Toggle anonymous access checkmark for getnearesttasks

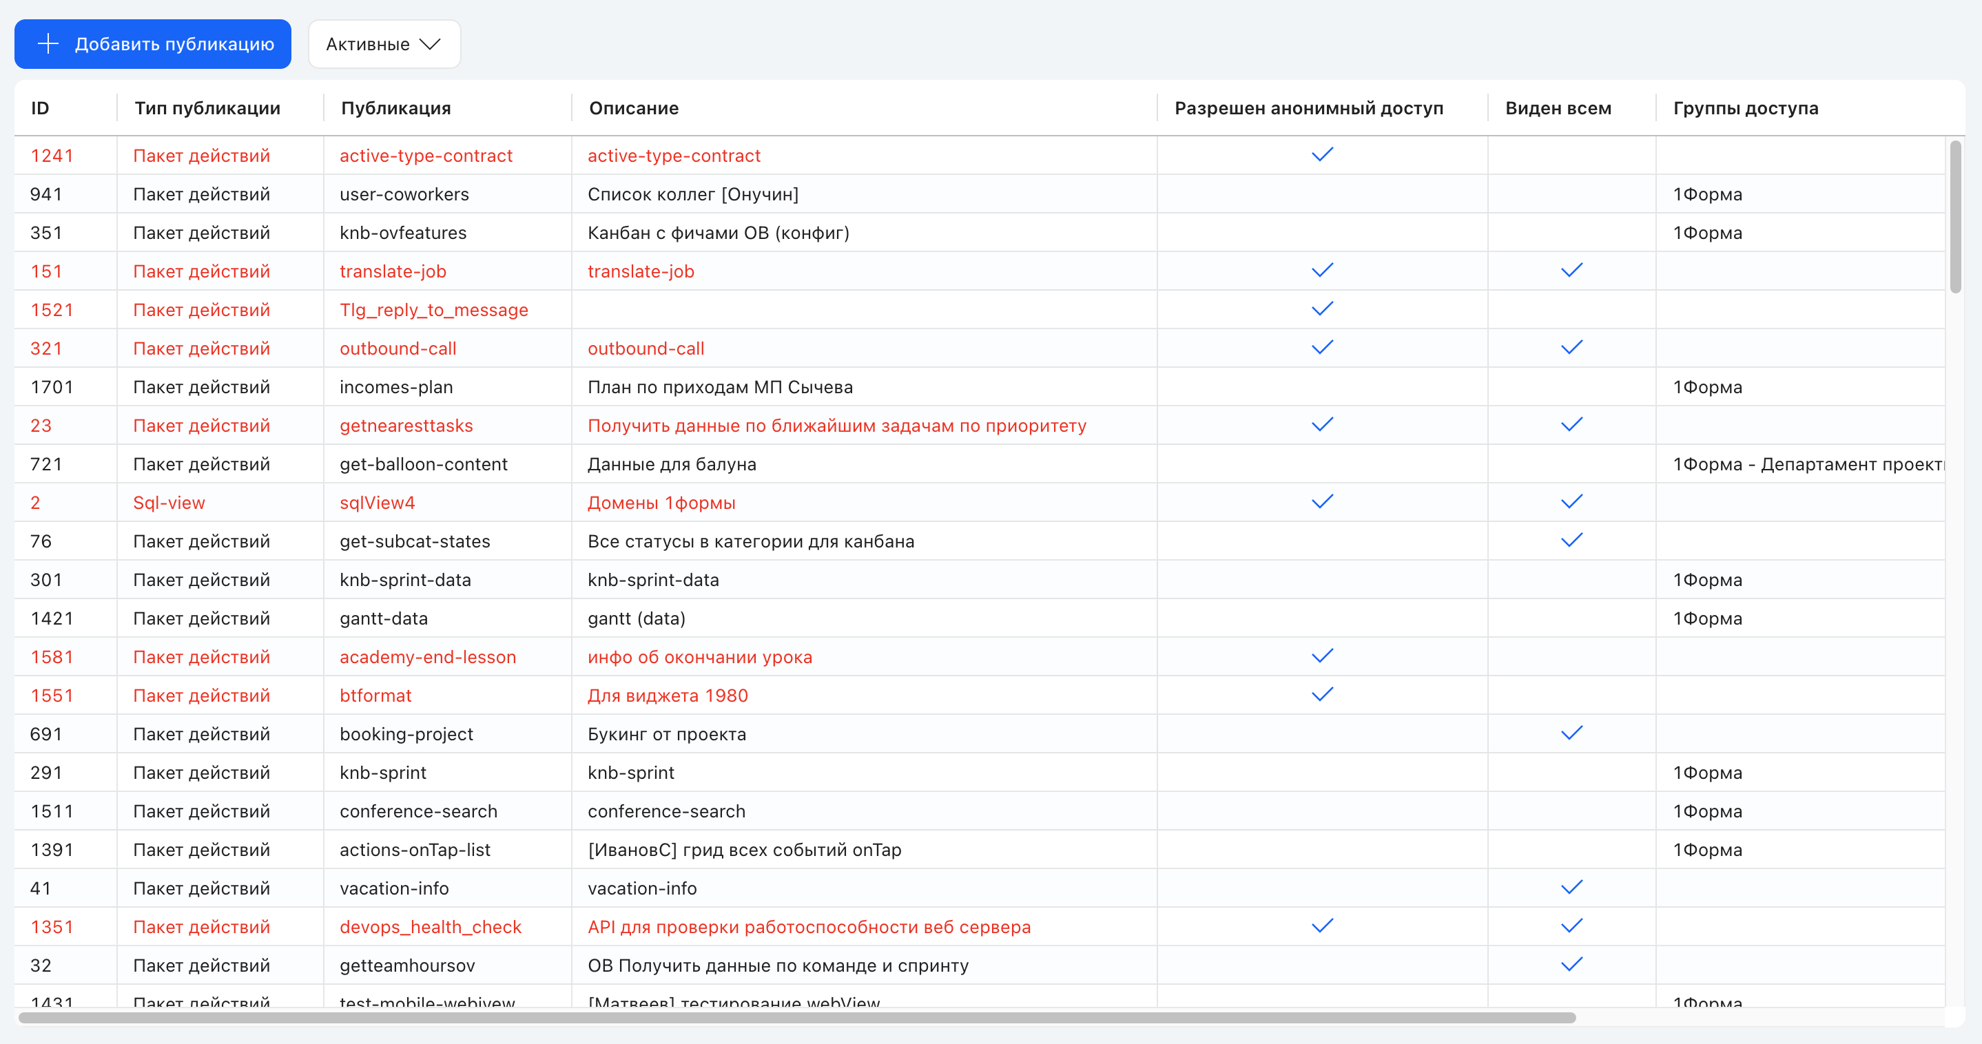pos(1322,425)
